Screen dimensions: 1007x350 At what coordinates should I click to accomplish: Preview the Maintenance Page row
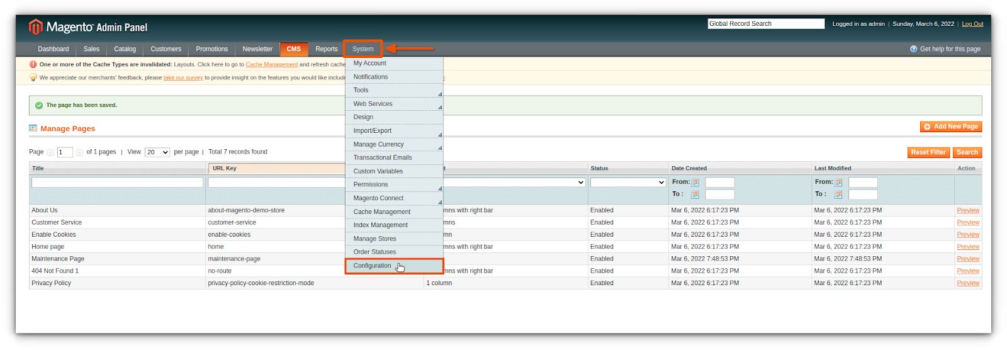[x=968, y=259]
